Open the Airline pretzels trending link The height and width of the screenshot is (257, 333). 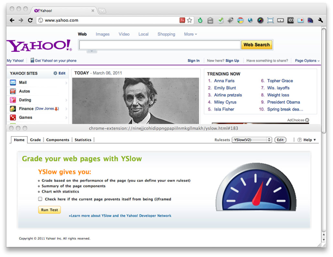coord(228,95)
